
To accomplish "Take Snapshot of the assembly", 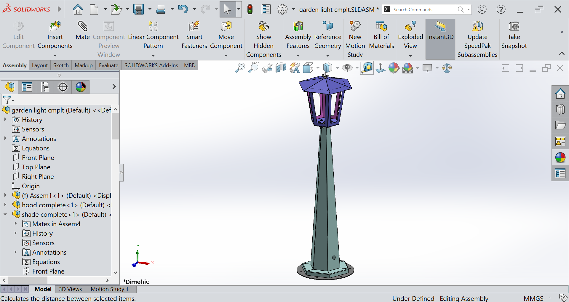I will pos(514,35).
